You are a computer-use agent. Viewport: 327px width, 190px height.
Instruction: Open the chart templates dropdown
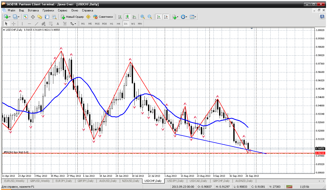[x=193, y=17]
